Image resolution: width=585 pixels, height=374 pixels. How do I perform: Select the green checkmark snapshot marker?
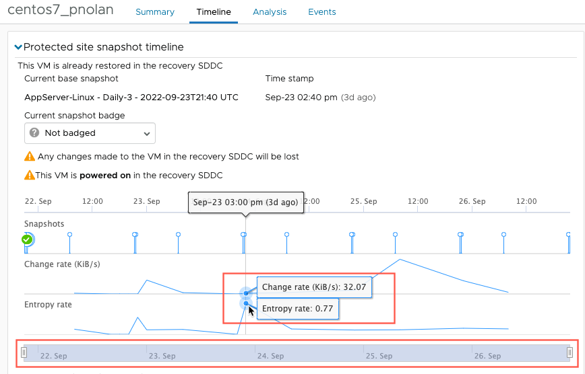pos(27,239)
